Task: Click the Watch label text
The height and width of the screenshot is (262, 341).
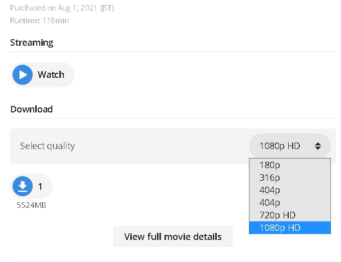Action: [51, 75]
